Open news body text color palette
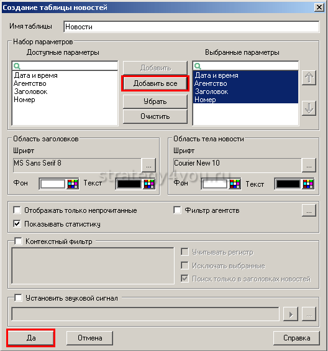This screenshot has height=351, width=328. click(308, 184)
